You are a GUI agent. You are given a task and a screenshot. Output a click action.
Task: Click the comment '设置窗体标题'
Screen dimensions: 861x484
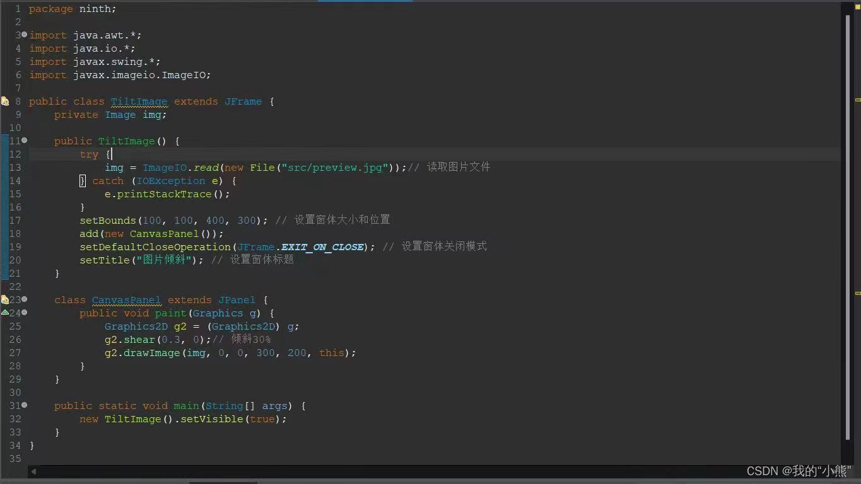click(x=262, y=260)
